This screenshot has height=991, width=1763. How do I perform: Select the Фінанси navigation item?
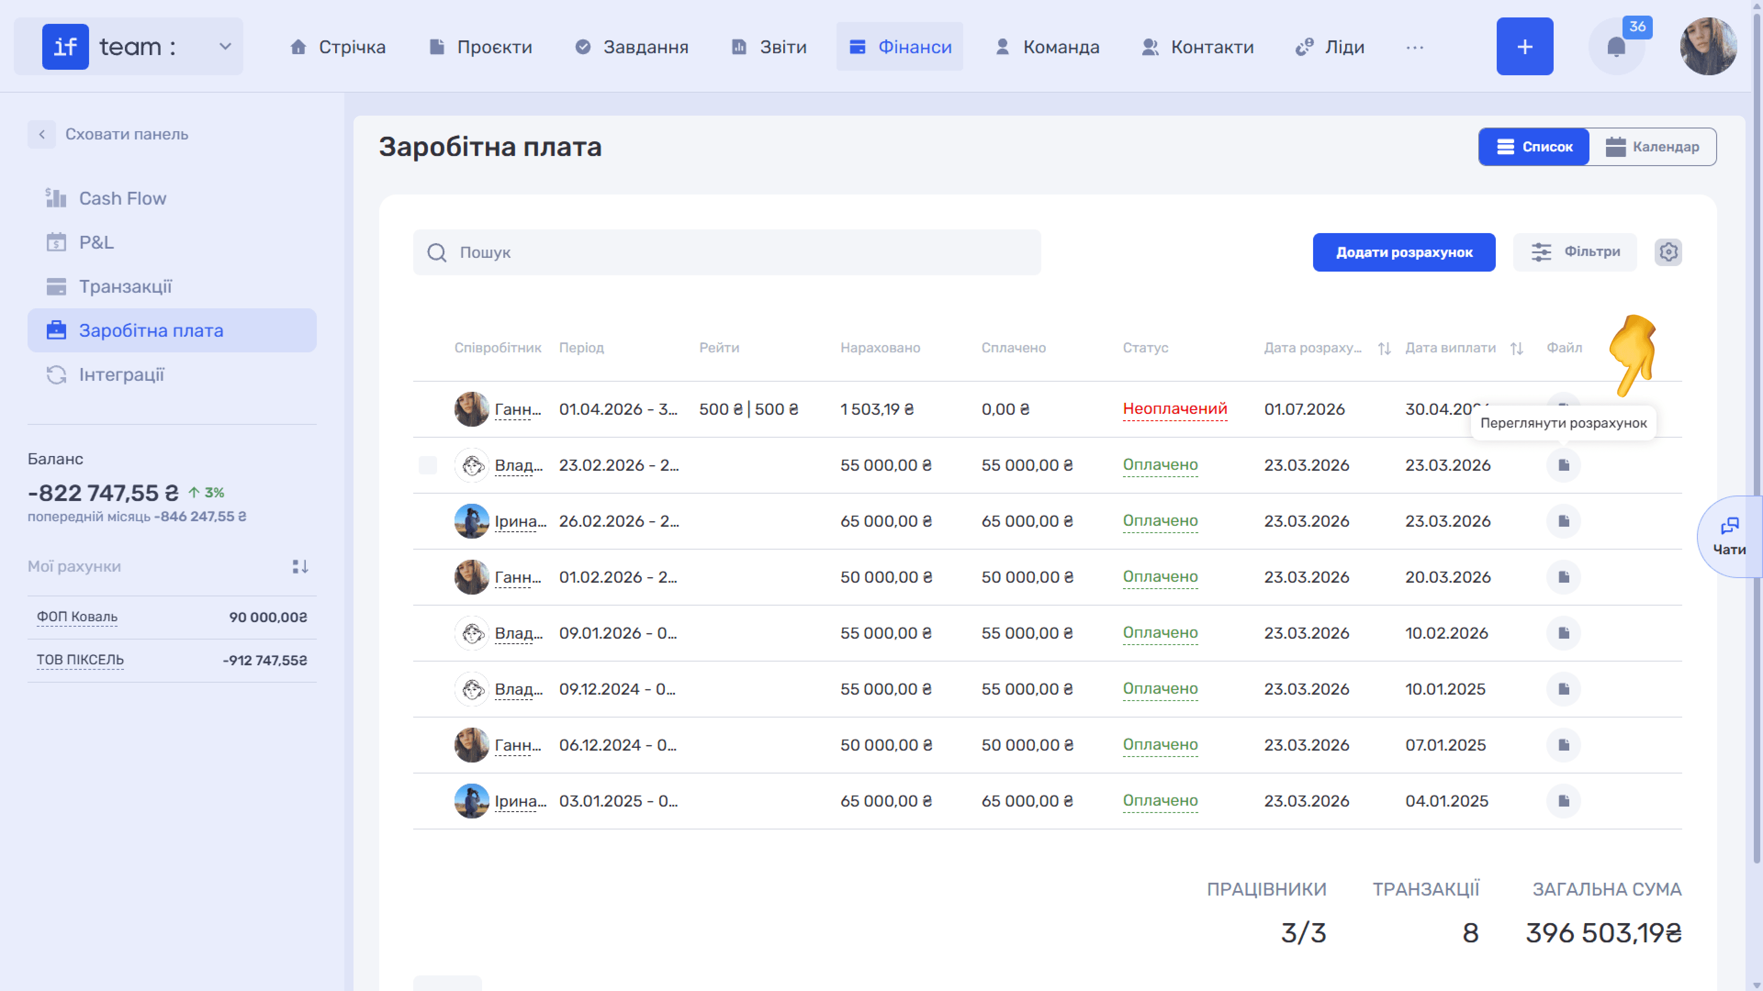pyautogui.click(x=899, y=46)
